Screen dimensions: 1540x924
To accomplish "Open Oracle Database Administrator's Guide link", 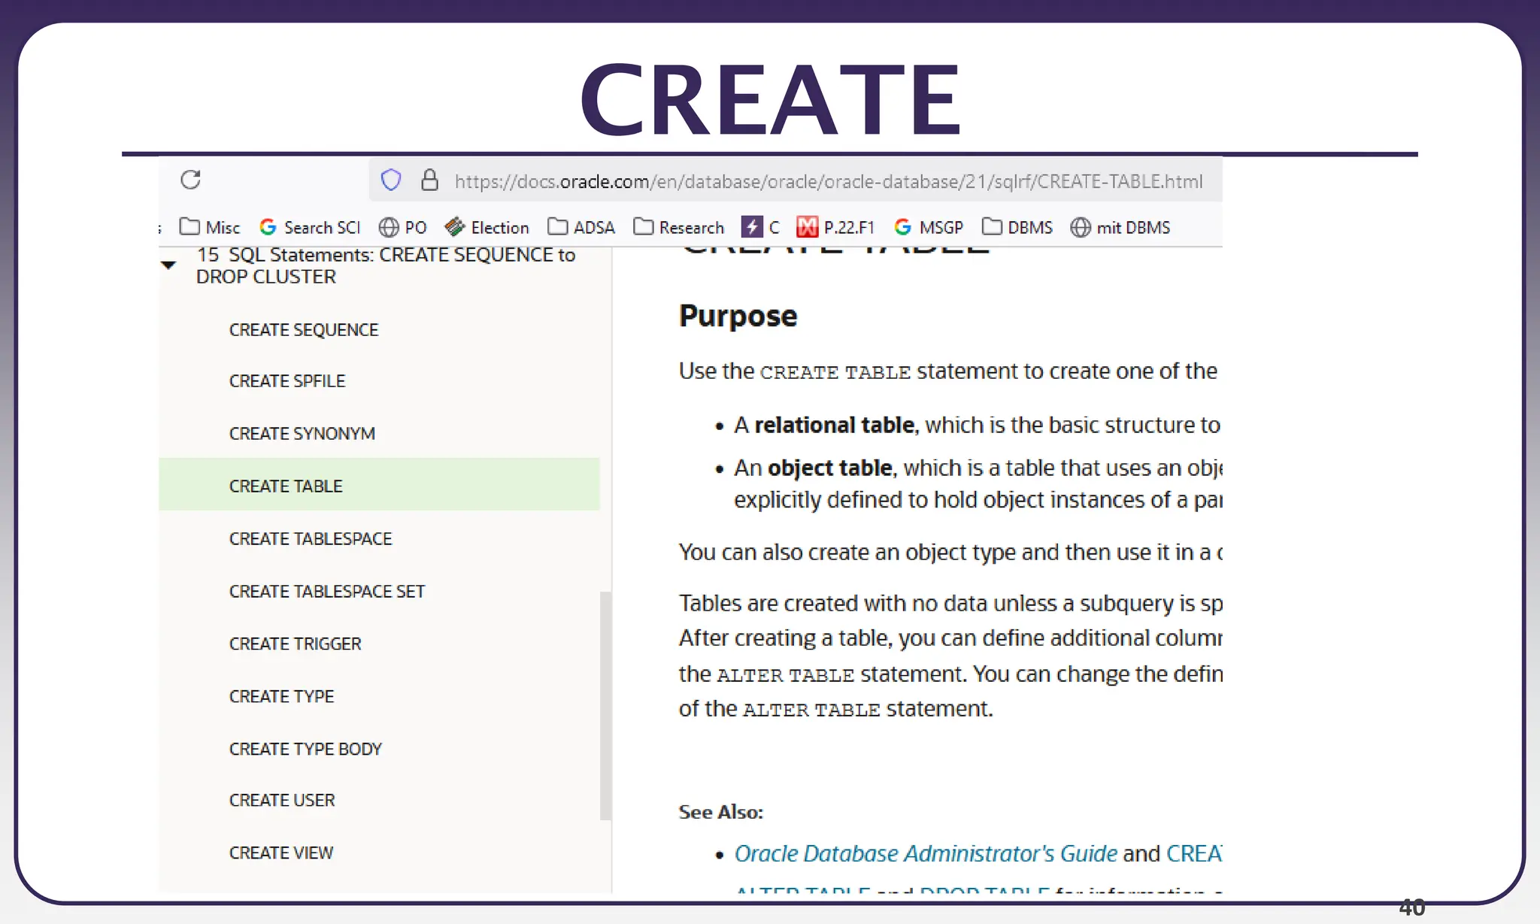I will pyautogui.click(x=925, y=854).
